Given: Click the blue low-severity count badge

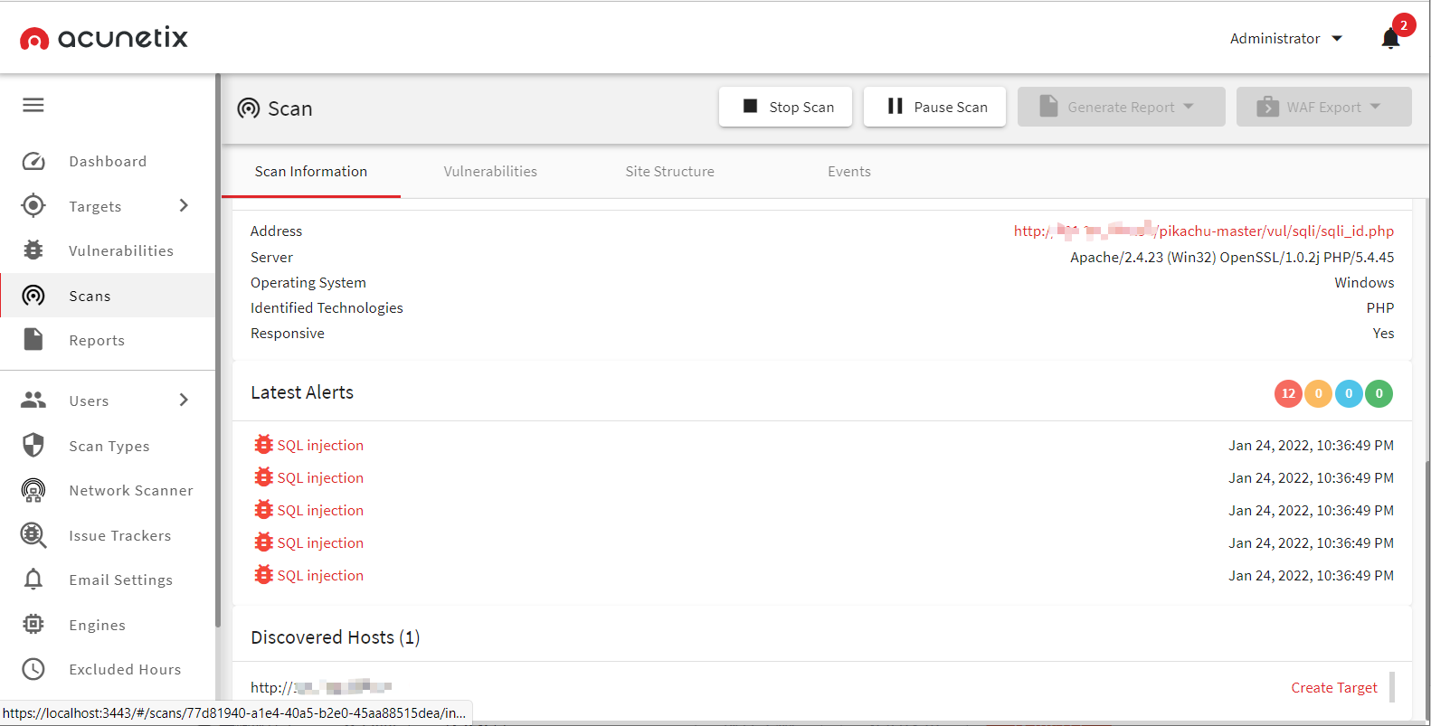Looking at the screenshot, I should (x=1349, y=393).
